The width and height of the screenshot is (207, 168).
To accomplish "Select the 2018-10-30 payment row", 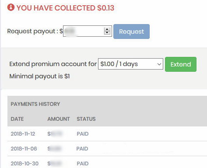I will tap(107, 162).
